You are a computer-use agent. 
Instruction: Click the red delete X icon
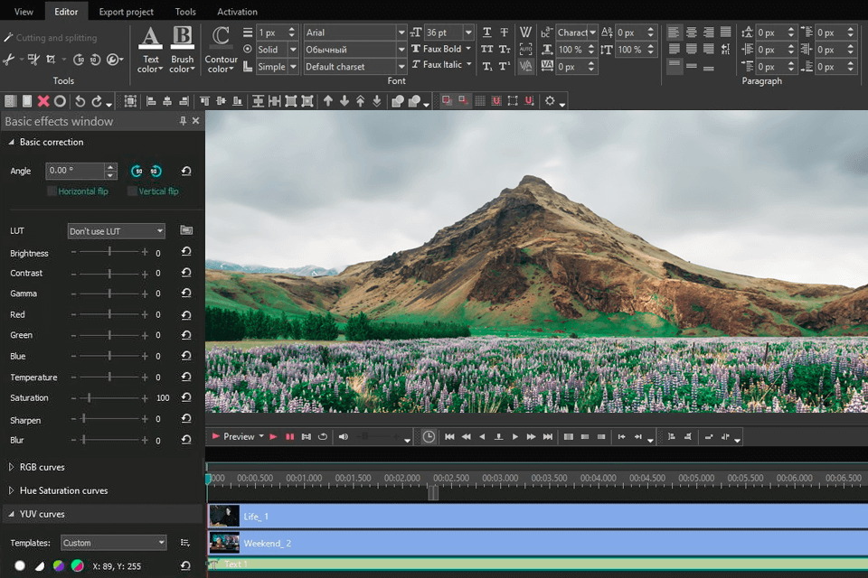coord(42,102)
